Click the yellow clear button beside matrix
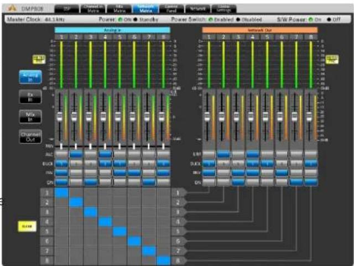Image resolution: width=354 pixels, height=266 pixels. pyautogui.click(x=27, y=226)
